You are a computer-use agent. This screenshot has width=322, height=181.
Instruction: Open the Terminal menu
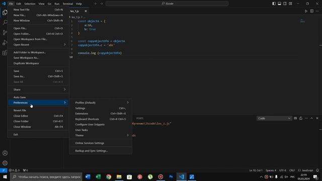(x=68, y=4)
